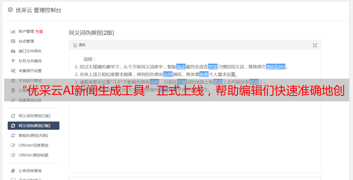Viewport: 353px width, 180px height.
Task: Click the red 充值 recharge link
Action: 39,31
